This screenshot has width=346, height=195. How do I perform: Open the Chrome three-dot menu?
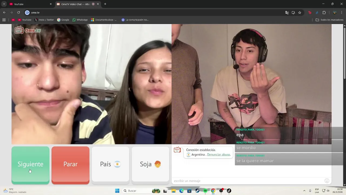(342, 12)
